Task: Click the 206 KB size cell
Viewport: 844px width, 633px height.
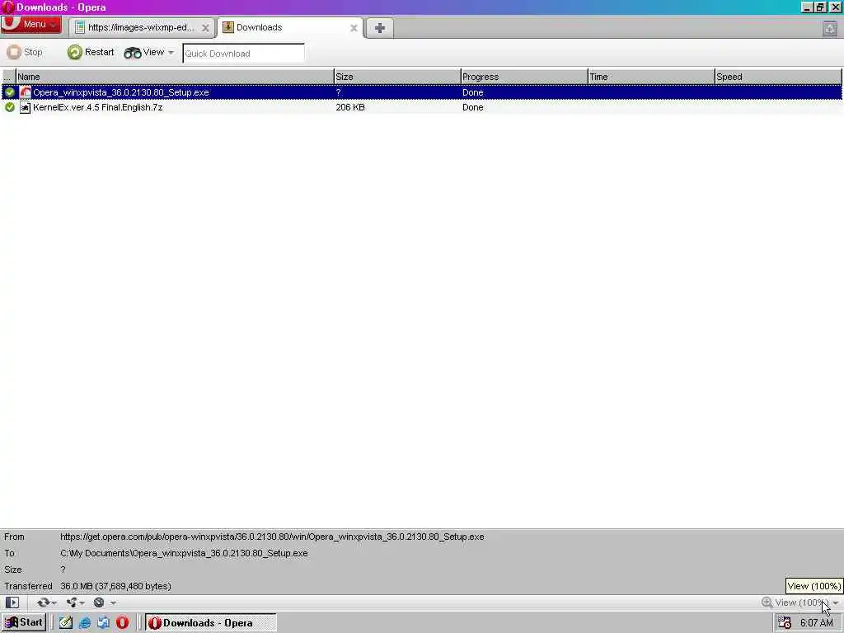Action: tap(350, 107)
